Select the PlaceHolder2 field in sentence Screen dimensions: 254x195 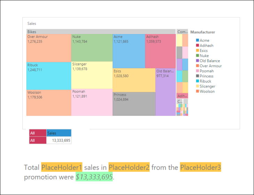tap(129, 167)
